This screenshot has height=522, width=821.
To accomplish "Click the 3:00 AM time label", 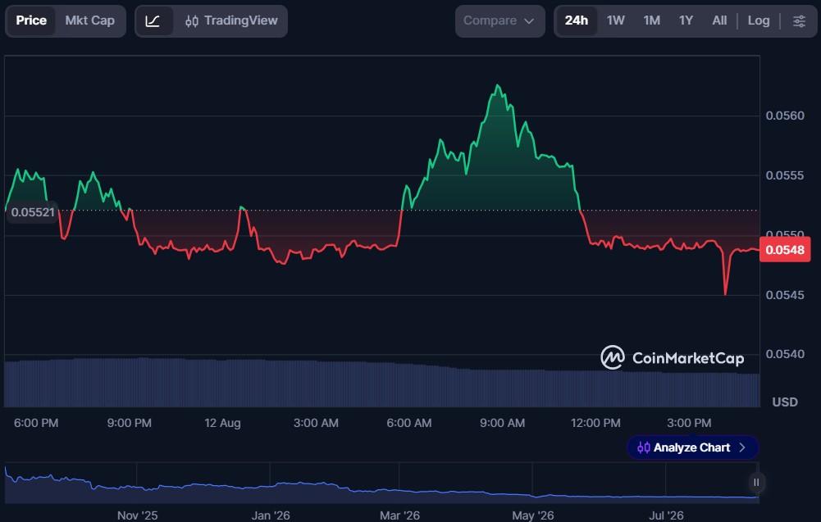I will 316,423.
